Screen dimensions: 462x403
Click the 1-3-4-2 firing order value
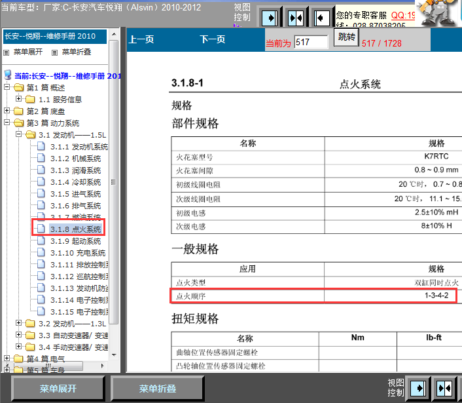click(x=436, y=296)
